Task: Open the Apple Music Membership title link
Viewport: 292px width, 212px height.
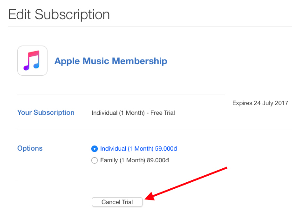Action: 110,61
